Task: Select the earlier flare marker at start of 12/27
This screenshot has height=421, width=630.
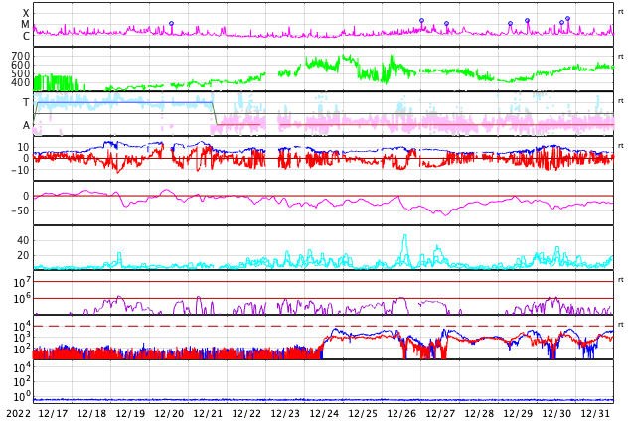Action: [x=422, y=20]
